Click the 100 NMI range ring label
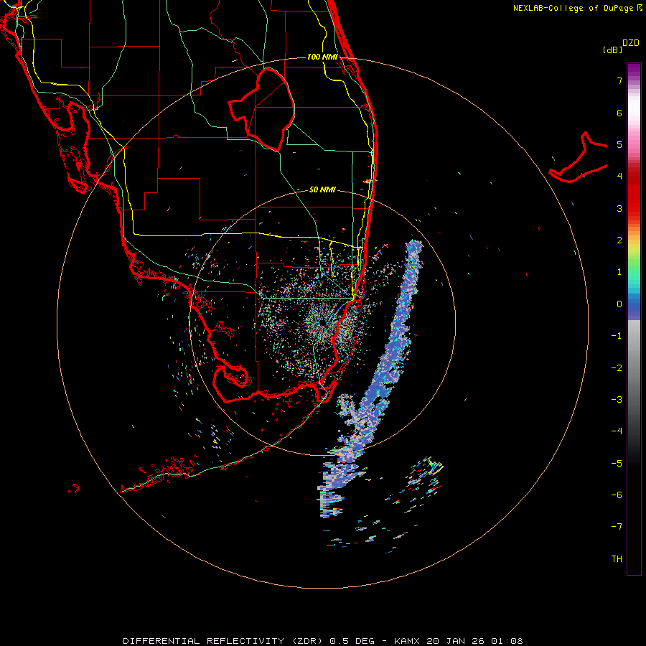Screen dimensions: 646x646 (322, 57)
